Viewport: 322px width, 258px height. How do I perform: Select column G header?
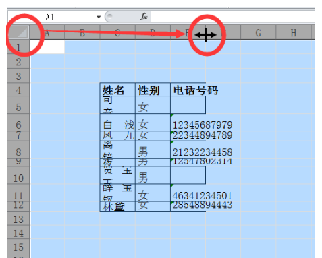point(259,33)
